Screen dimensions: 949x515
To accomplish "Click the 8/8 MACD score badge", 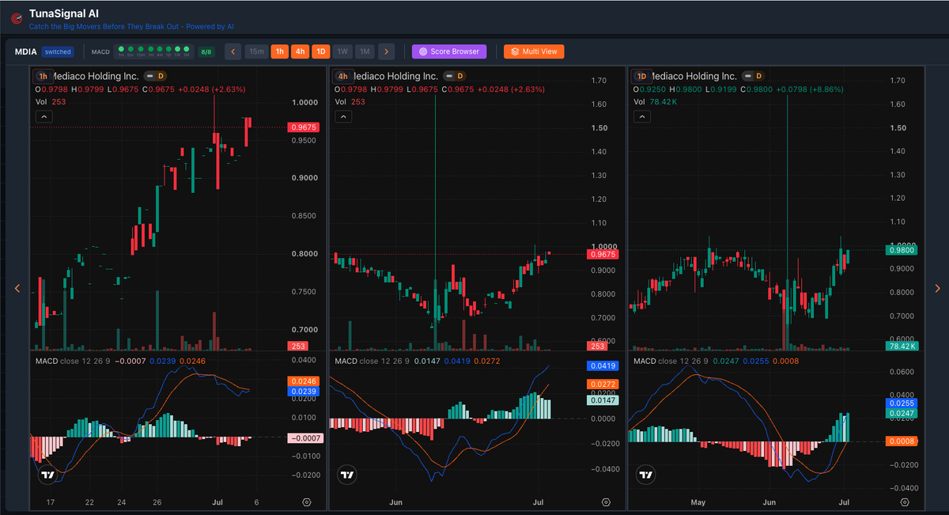I will [206, 51].
